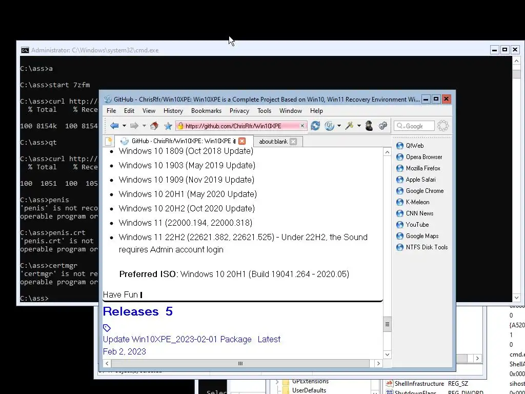Click the release tag icon

click(x=107, y=328)
